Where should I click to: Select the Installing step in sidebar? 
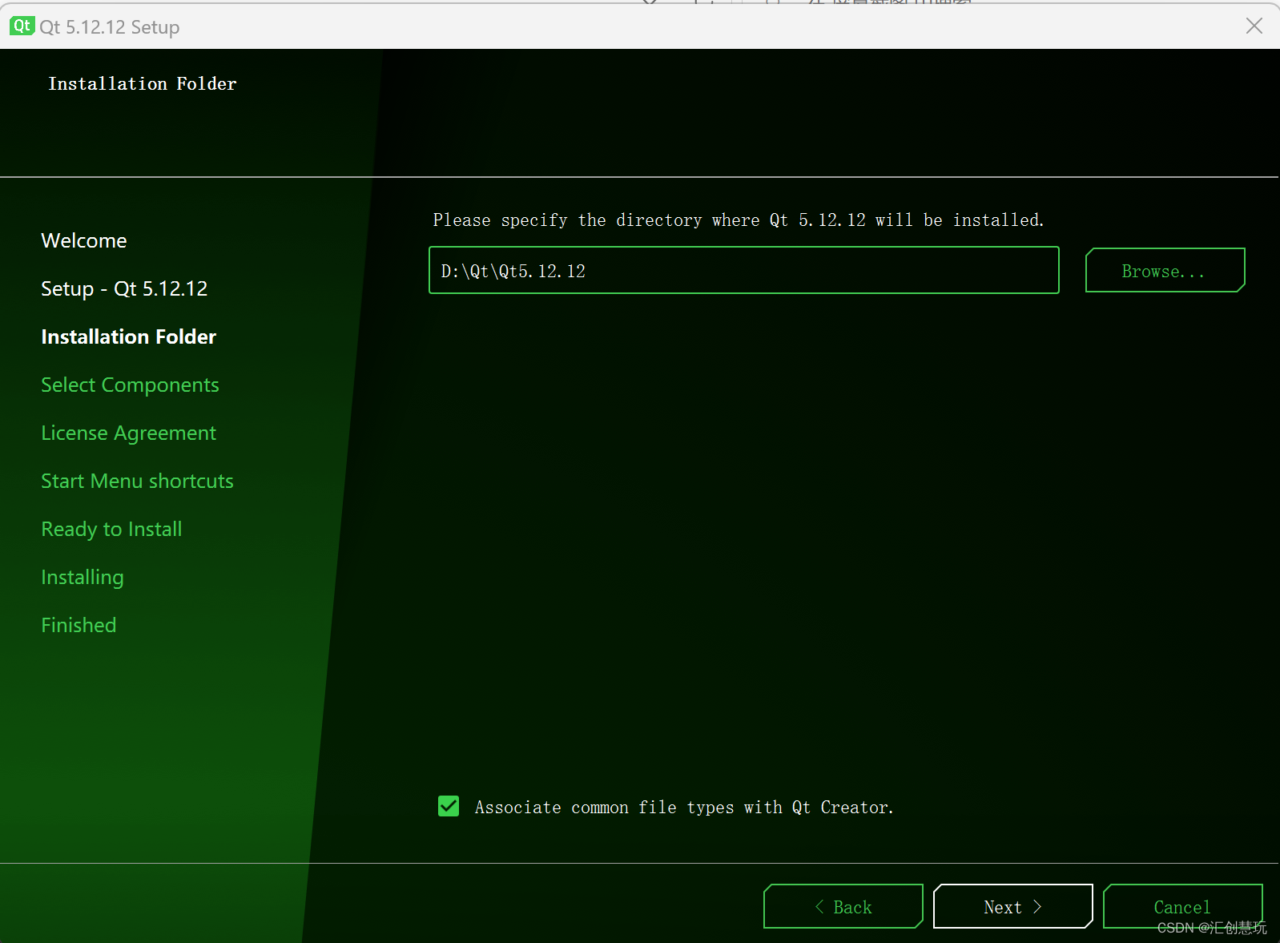point(83,577)
